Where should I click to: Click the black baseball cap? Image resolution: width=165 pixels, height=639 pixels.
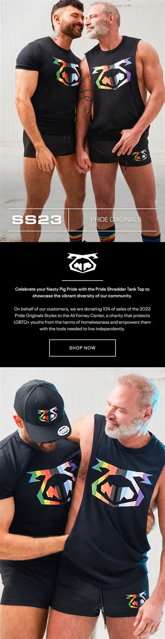point(42,412)
